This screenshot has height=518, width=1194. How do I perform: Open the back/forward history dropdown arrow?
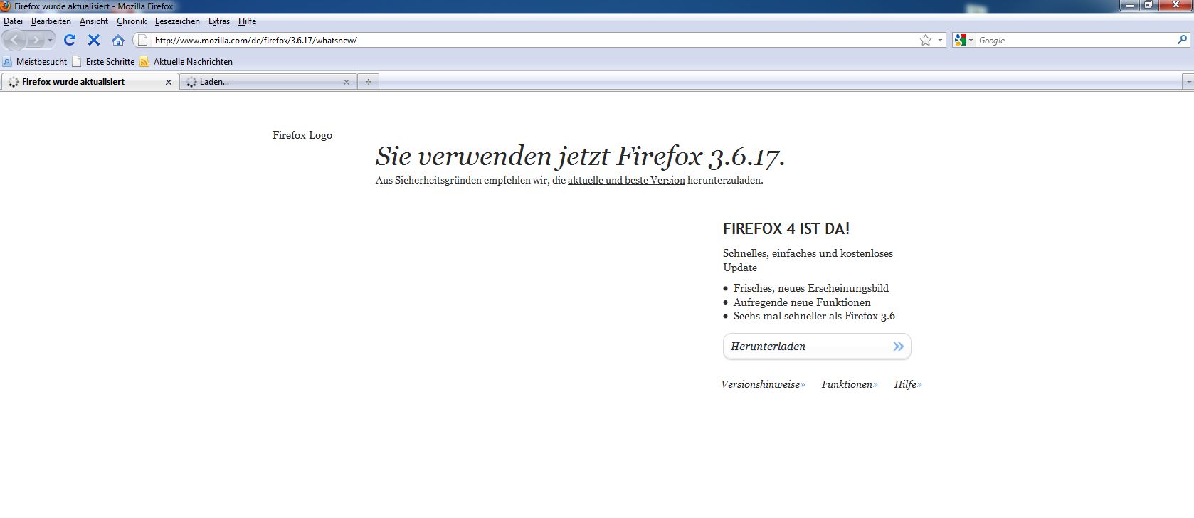point(50,41)
